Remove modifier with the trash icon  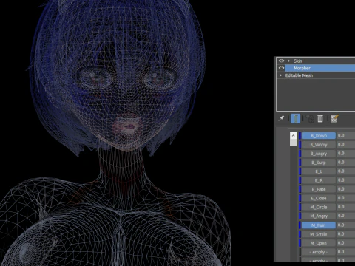320,118
